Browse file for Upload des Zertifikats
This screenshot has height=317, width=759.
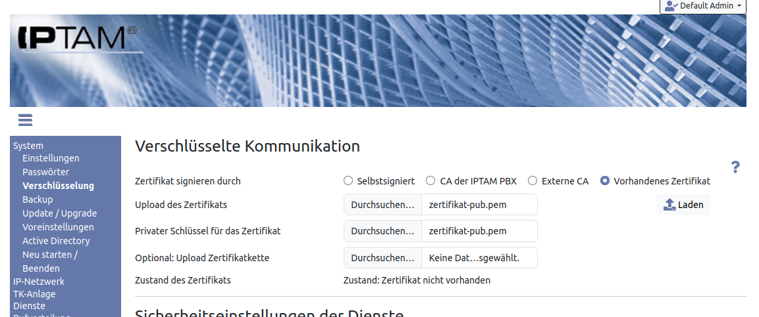(382, 205)
